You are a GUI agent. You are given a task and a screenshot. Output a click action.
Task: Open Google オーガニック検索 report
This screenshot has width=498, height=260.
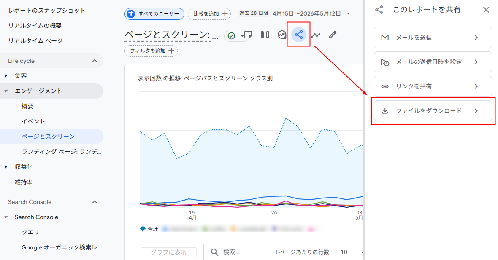62,247
